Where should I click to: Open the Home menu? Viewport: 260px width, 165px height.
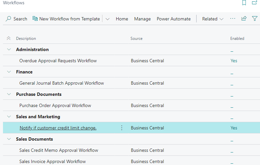coord(122,19)
